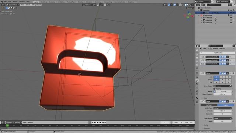Switch to the Shading workspace tab
The width and height of the screenshot is (236, 133).
80,2
